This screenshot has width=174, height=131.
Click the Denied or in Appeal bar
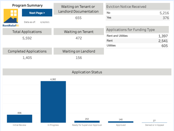(154, 122)
